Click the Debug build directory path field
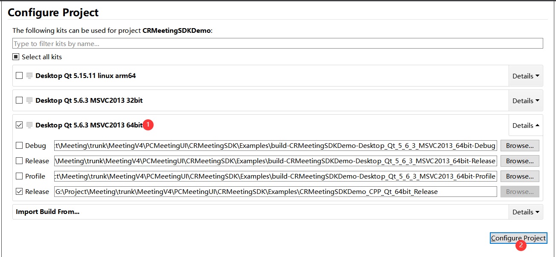This screenshot has height=257, width=556. [x=275, y=146]
